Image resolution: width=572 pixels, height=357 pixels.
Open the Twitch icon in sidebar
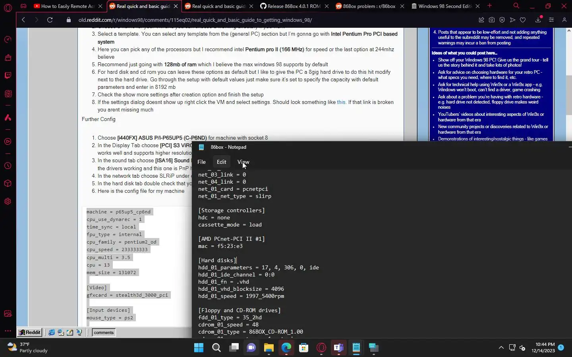pos(8,76)
